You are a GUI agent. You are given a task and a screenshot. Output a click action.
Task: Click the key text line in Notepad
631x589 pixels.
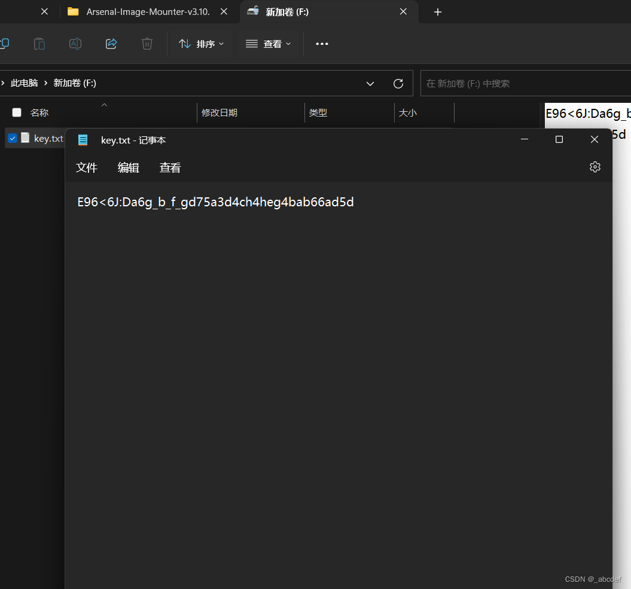click(x=215, y=202)
